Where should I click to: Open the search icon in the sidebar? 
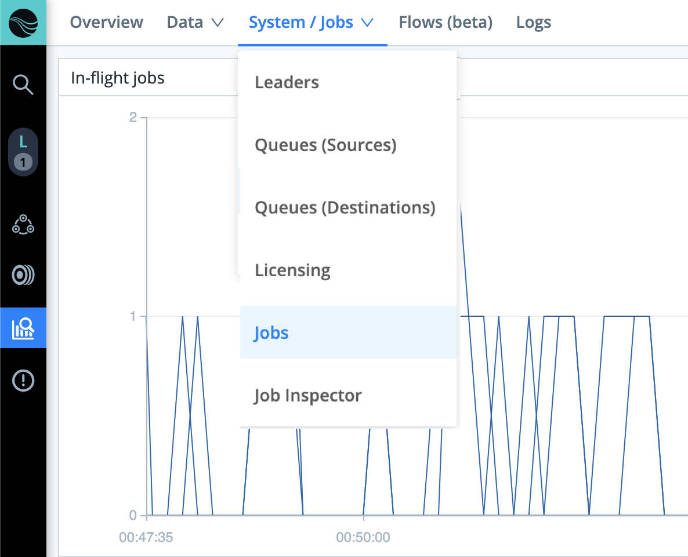[x=23, y=85]
